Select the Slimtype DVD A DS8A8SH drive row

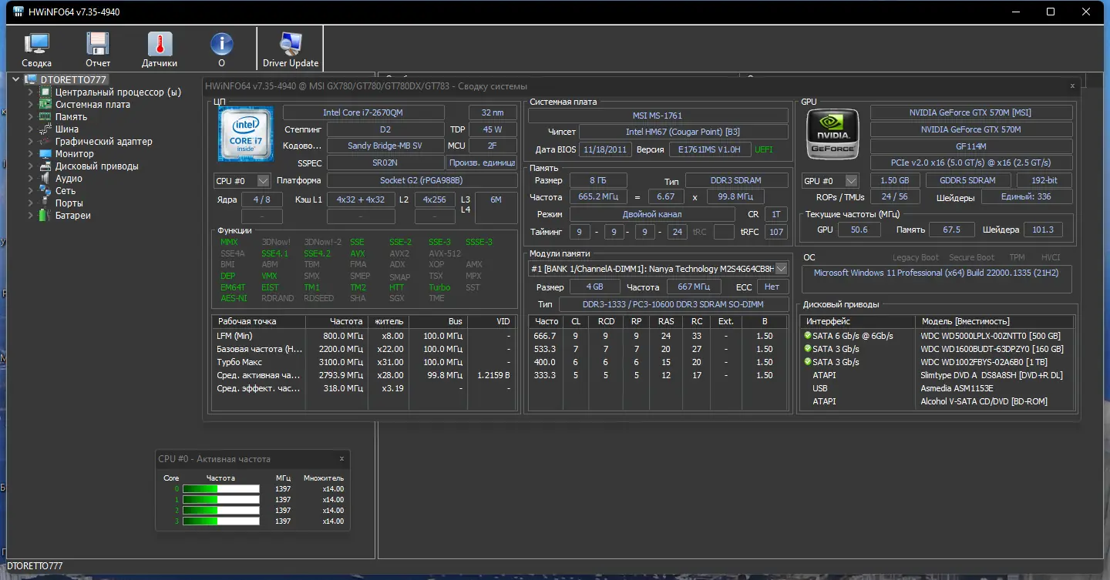coord(937,375)
